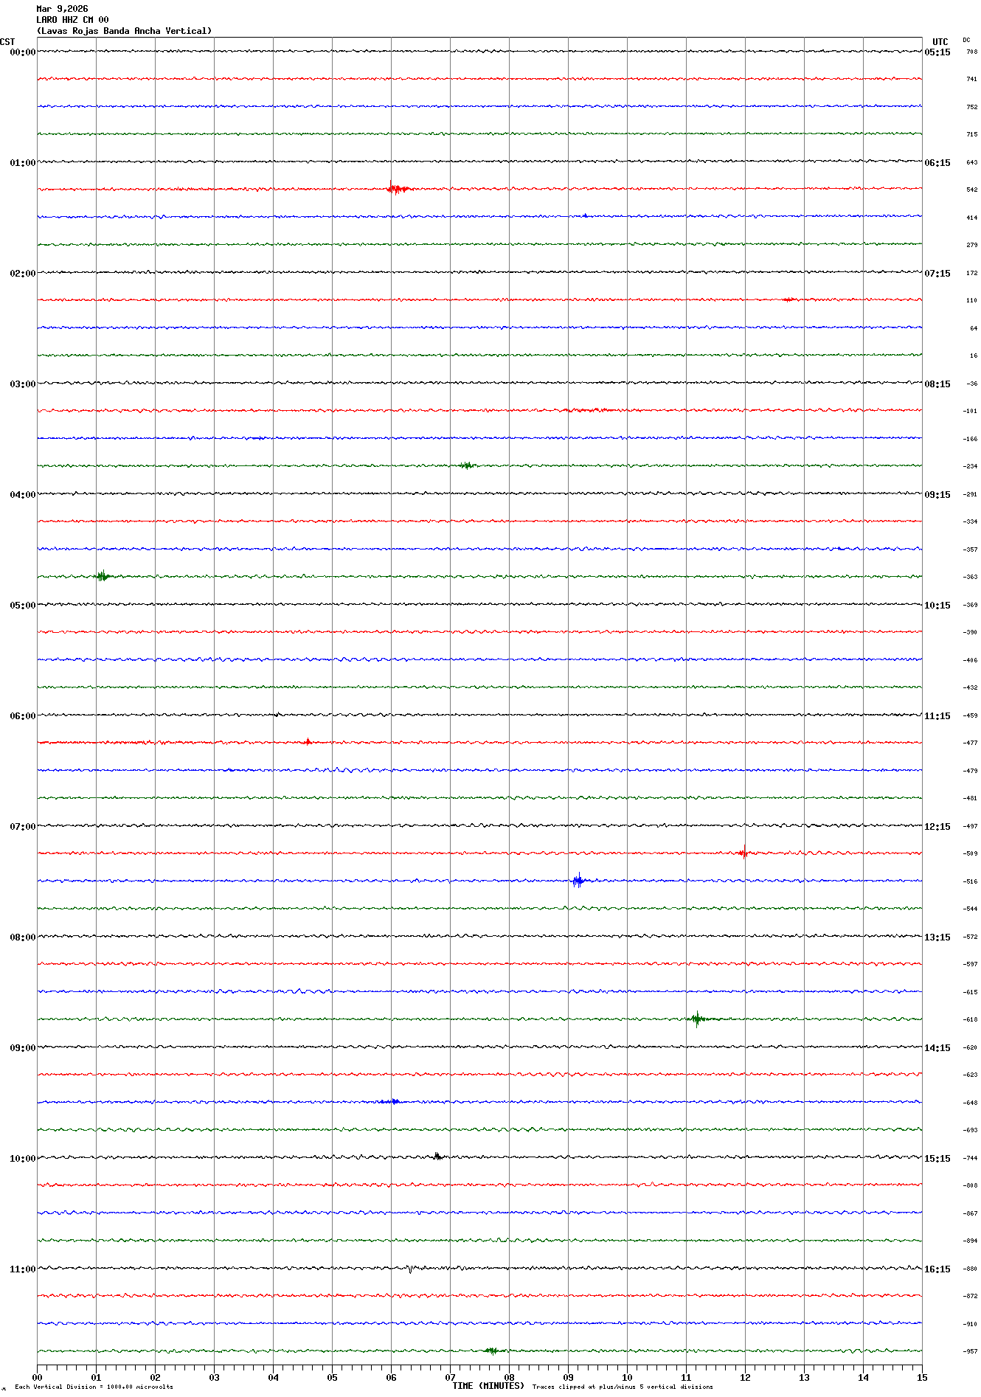Click the 12:15 UTC time label

(937, 827)
